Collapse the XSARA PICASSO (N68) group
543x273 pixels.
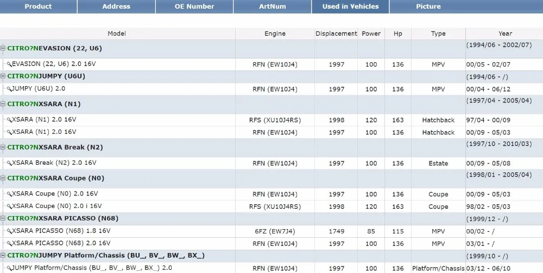pyautogui.click(x=3, y=218)
